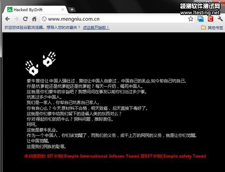Click the Forward navigation arrow
Screen dimensions: 225x172
click(16, 19)
